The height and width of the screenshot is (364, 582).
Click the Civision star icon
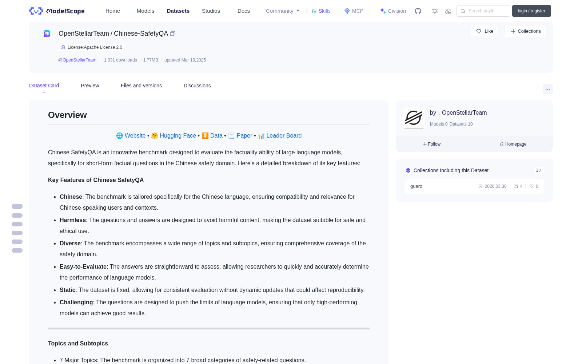383,11
